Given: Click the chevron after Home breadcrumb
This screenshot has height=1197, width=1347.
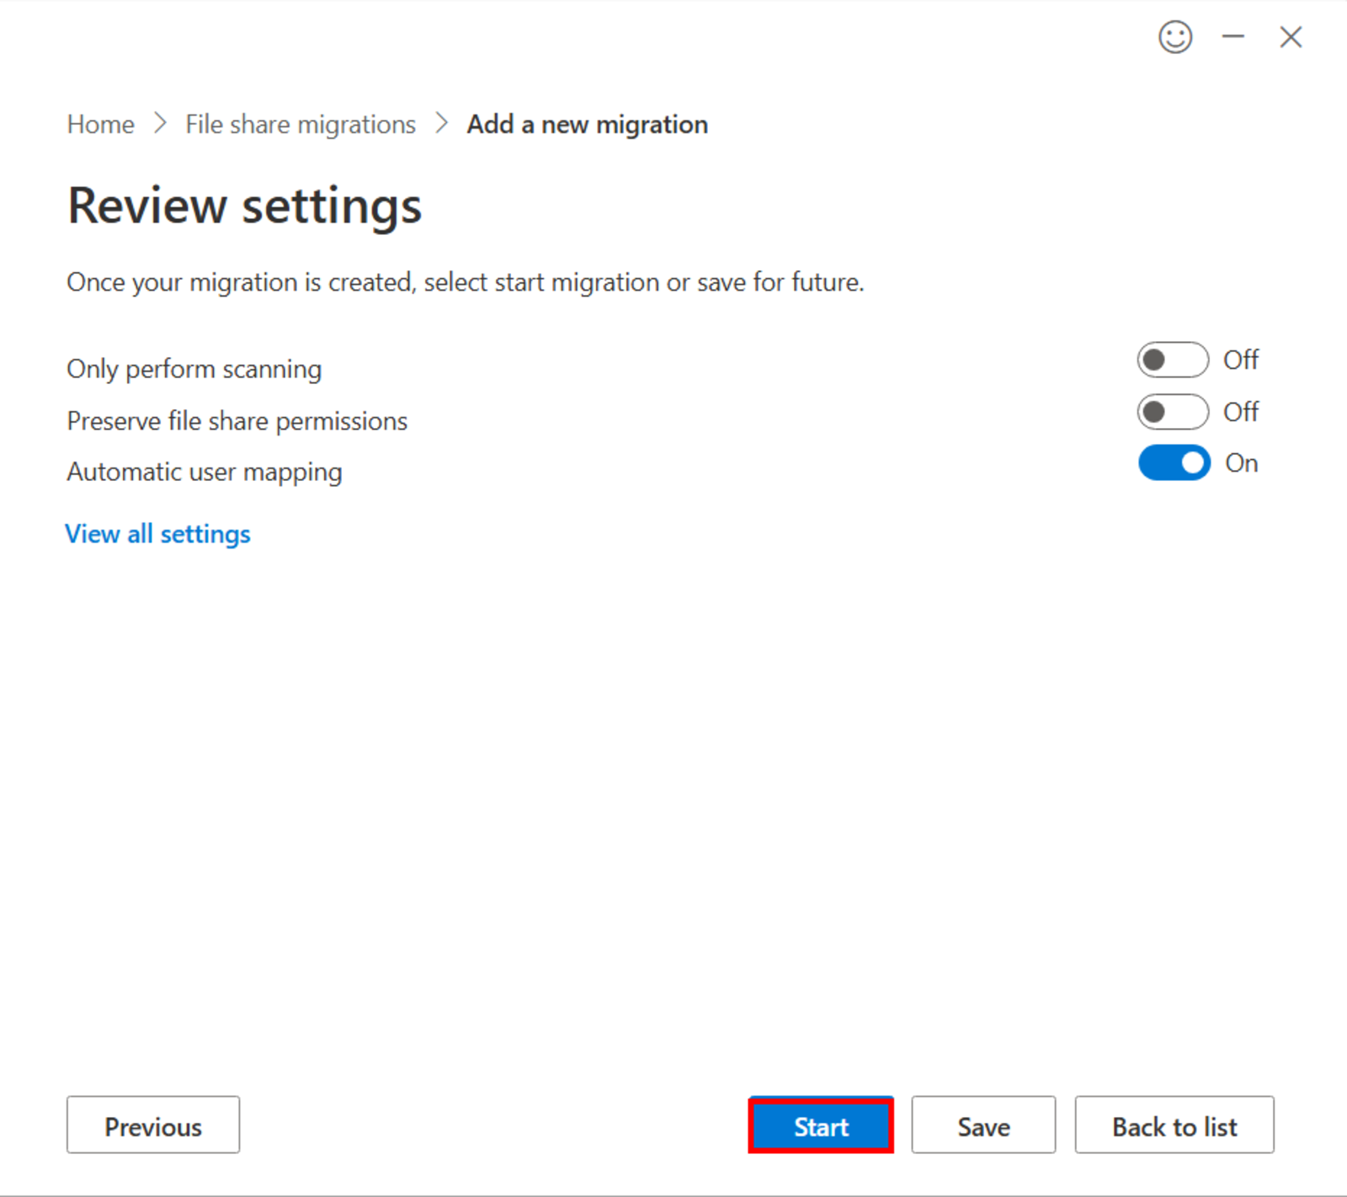Looking at the screenshot, I should click(160, 124).
